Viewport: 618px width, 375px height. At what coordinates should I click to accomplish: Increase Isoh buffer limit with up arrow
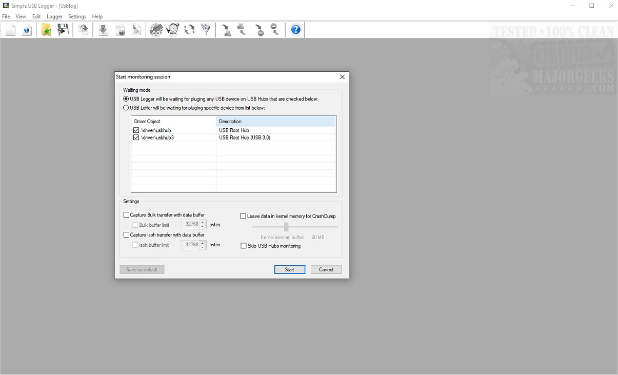(x=203, y=243)
